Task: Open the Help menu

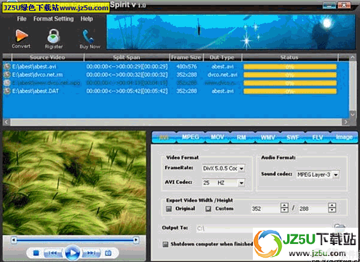Action: [87, 19]
